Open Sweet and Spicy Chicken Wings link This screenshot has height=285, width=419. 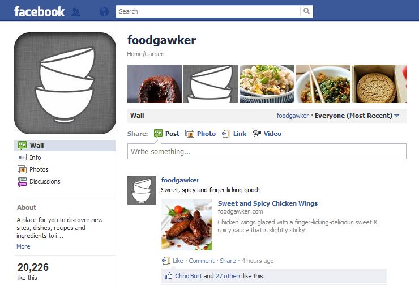pos(268,203)
